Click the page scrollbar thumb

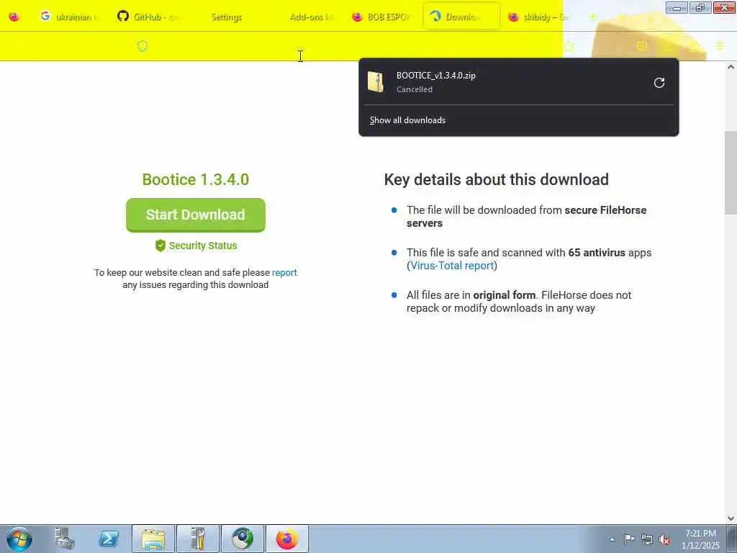click(x=731, y=173)
